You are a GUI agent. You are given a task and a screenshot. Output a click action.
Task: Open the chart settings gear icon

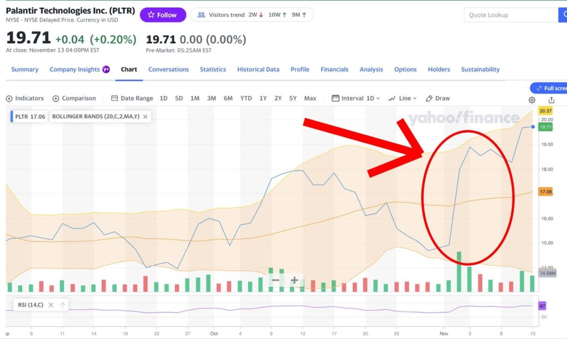tap(532, 100)
